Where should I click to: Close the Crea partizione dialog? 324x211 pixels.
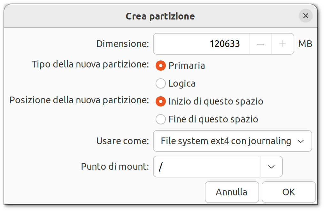pyautogui.click(x=305, y=16)
